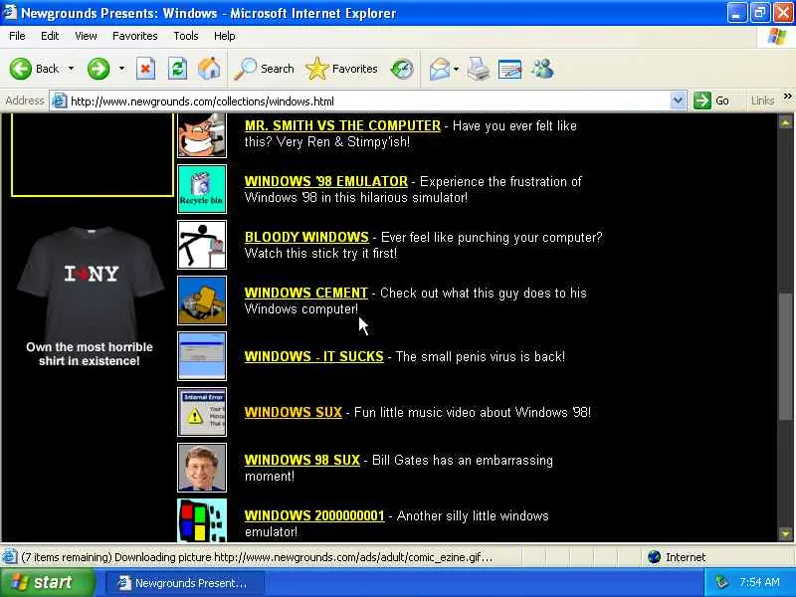Click the system tray icon near clock
The height and width of the screenshot is (597, 796).
721,582
